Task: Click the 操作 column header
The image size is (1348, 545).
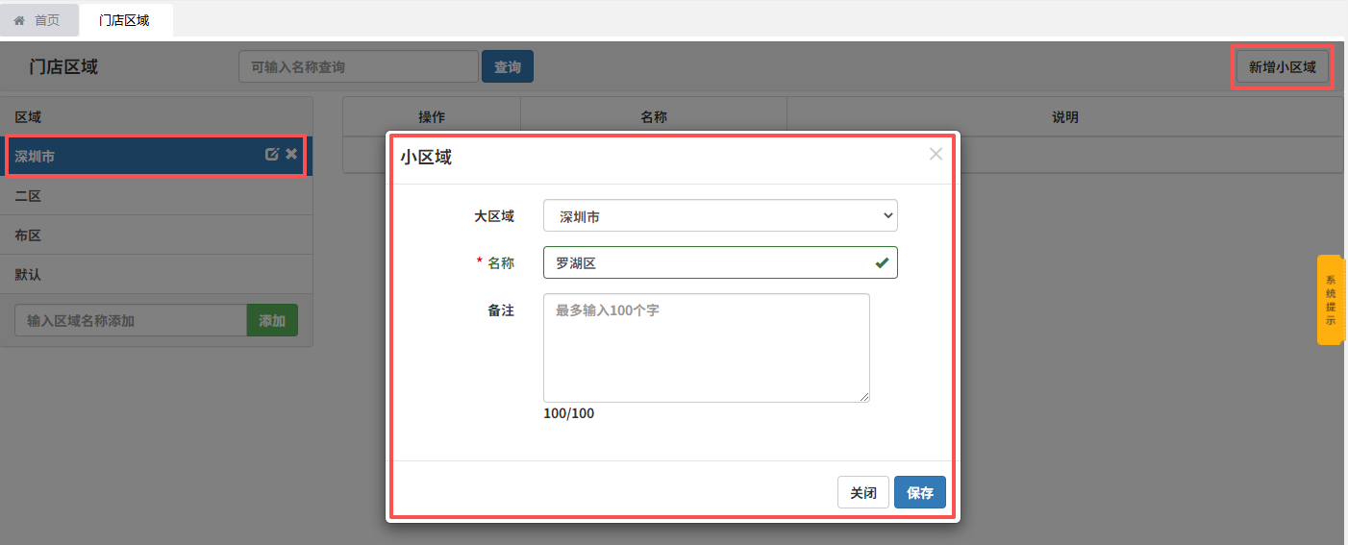Action: (432, 116)
